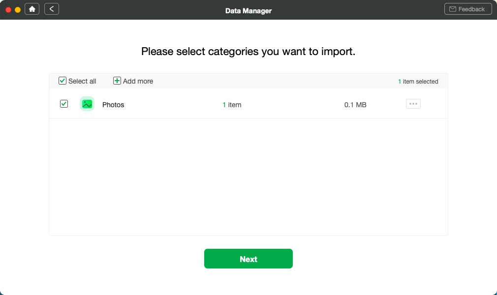This screenshot has width=497, height=295.
Task: Click the Feedback text label
Action: [471, 9]
